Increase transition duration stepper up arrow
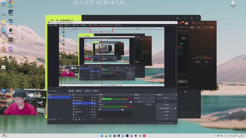Viewport: 246px width, 138px height. point(153,101)
